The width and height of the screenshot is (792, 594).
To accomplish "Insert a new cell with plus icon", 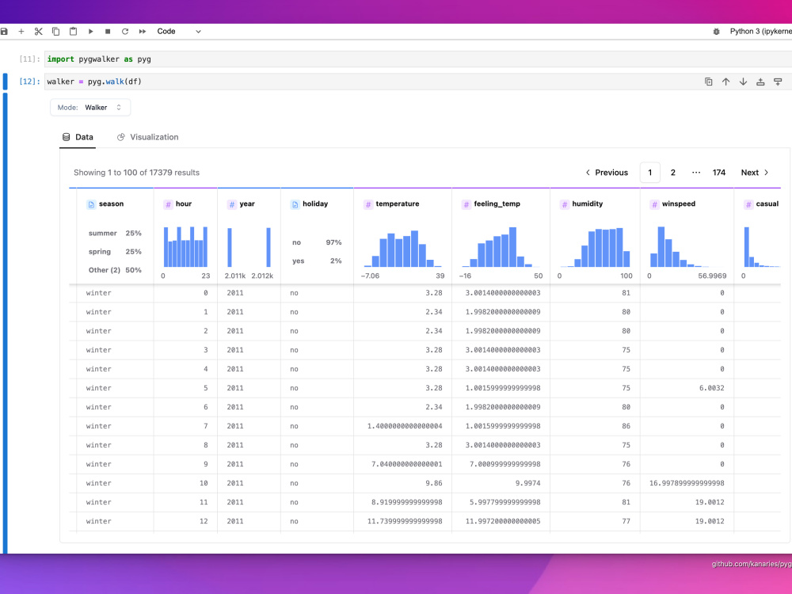I will pyautogui.click(x=21, y=32).
